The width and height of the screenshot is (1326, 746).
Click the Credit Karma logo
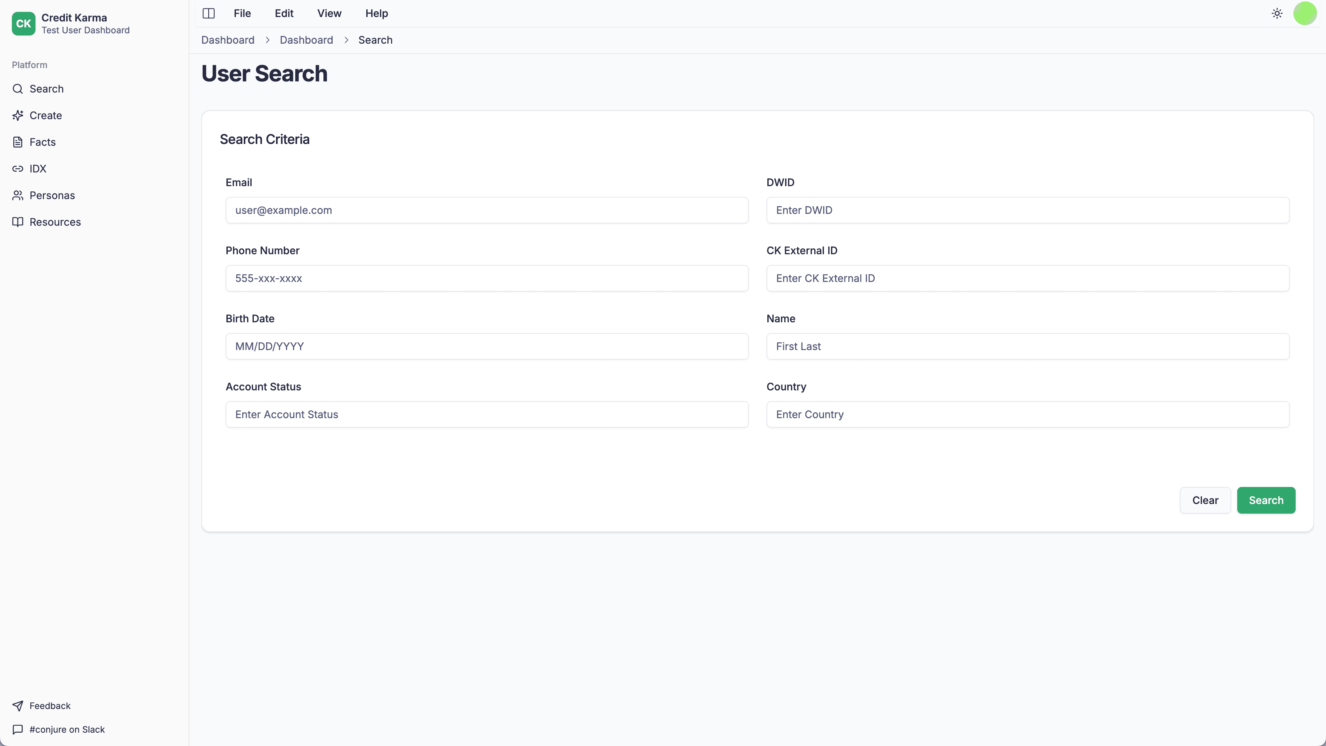[23, 23]
